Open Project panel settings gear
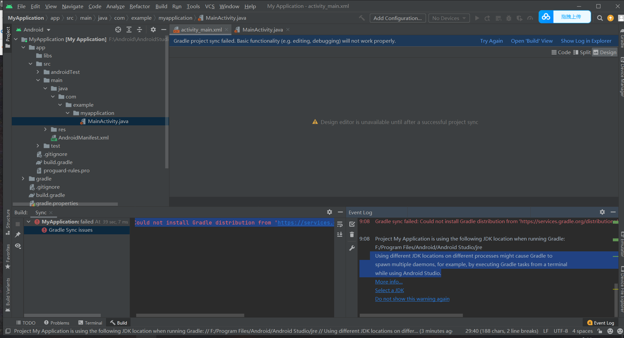This screenshot has height=338, width=624. point(153,30)
